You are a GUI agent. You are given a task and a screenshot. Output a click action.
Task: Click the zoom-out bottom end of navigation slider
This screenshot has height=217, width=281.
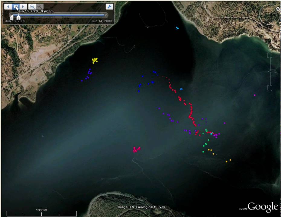pyautogui.click(x=270, y=88)
